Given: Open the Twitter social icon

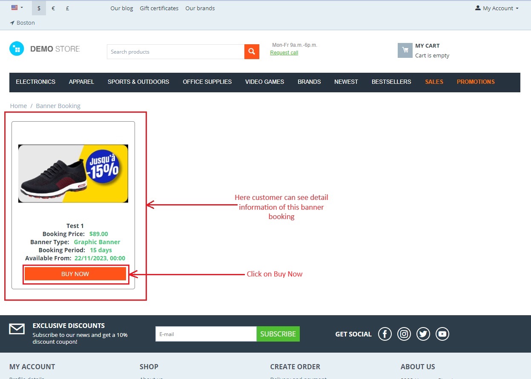Looking at the screenshot, I should point(423,334).
